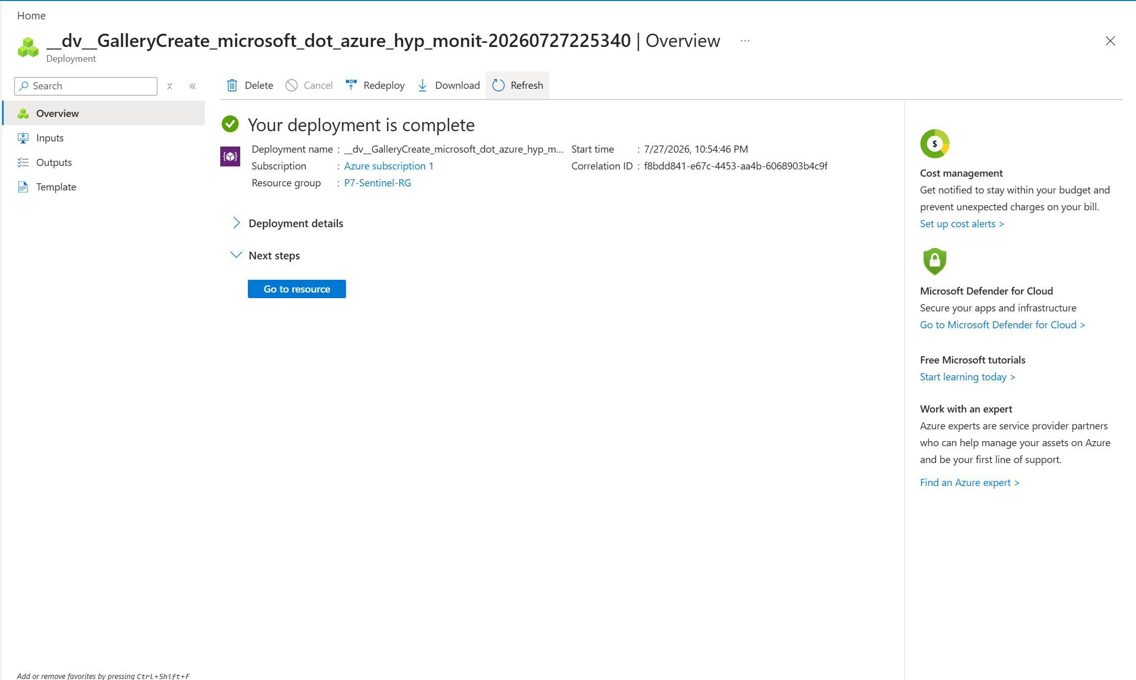Open the ellipsis more options menu
Screen dimensions: 1136x680
[745, 40]
